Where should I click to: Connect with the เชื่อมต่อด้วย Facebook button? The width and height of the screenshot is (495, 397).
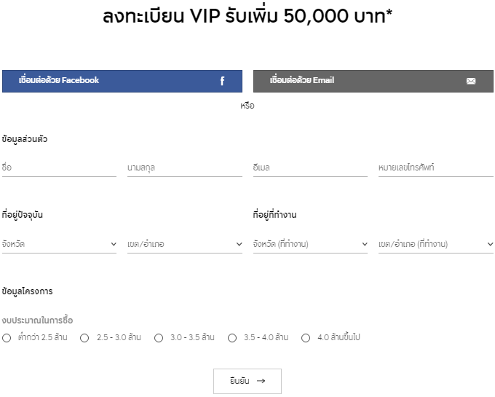point(122,81)
